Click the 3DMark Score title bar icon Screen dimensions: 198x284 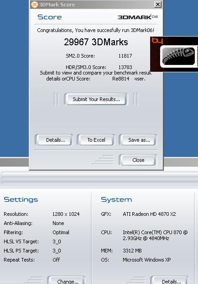(x=34, y=5)
